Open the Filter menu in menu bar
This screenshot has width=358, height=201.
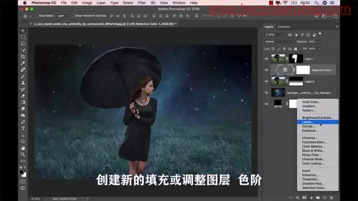tap(142, 3)
